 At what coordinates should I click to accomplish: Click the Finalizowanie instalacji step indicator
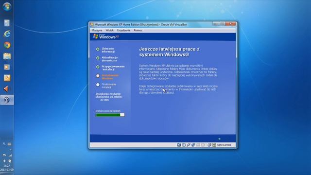98,85
